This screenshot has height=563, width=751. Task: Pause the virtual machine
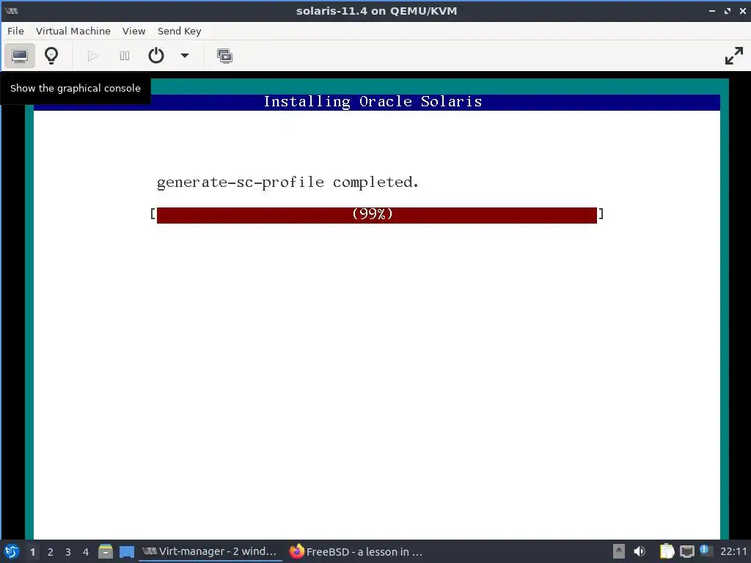pos(125,56)
